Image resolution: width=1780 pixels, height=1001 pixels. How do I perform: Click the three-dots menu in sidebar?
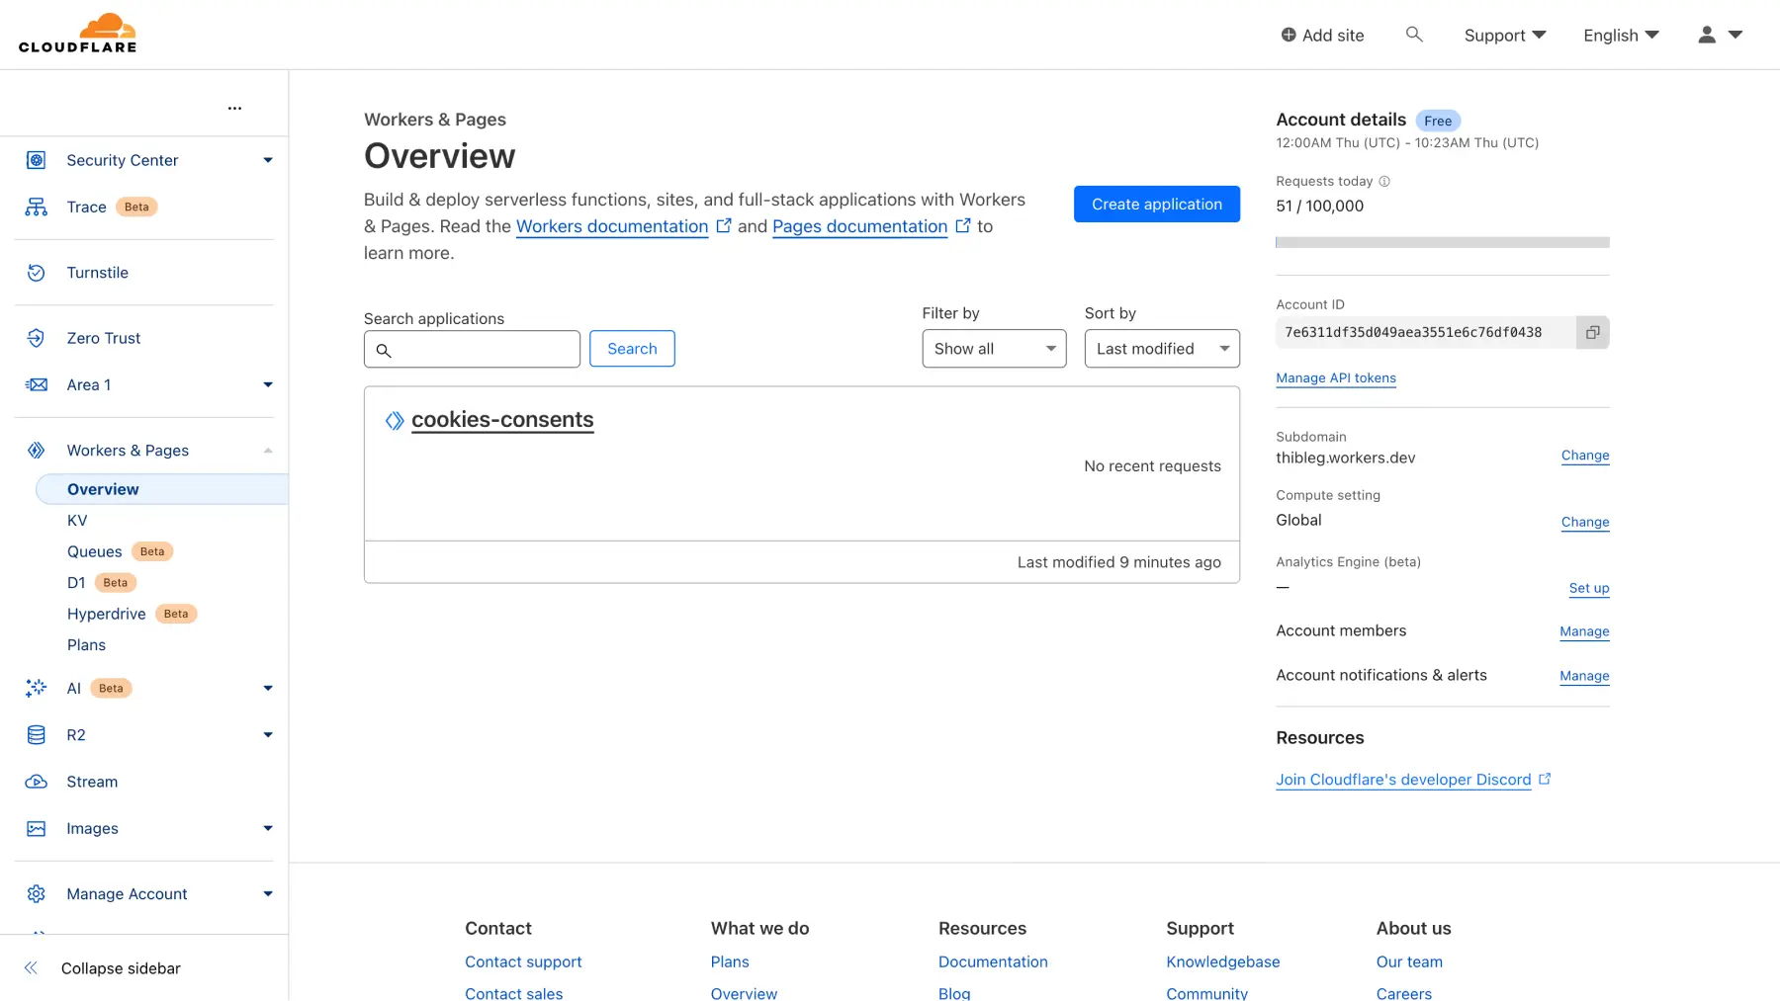pos(234,108)
